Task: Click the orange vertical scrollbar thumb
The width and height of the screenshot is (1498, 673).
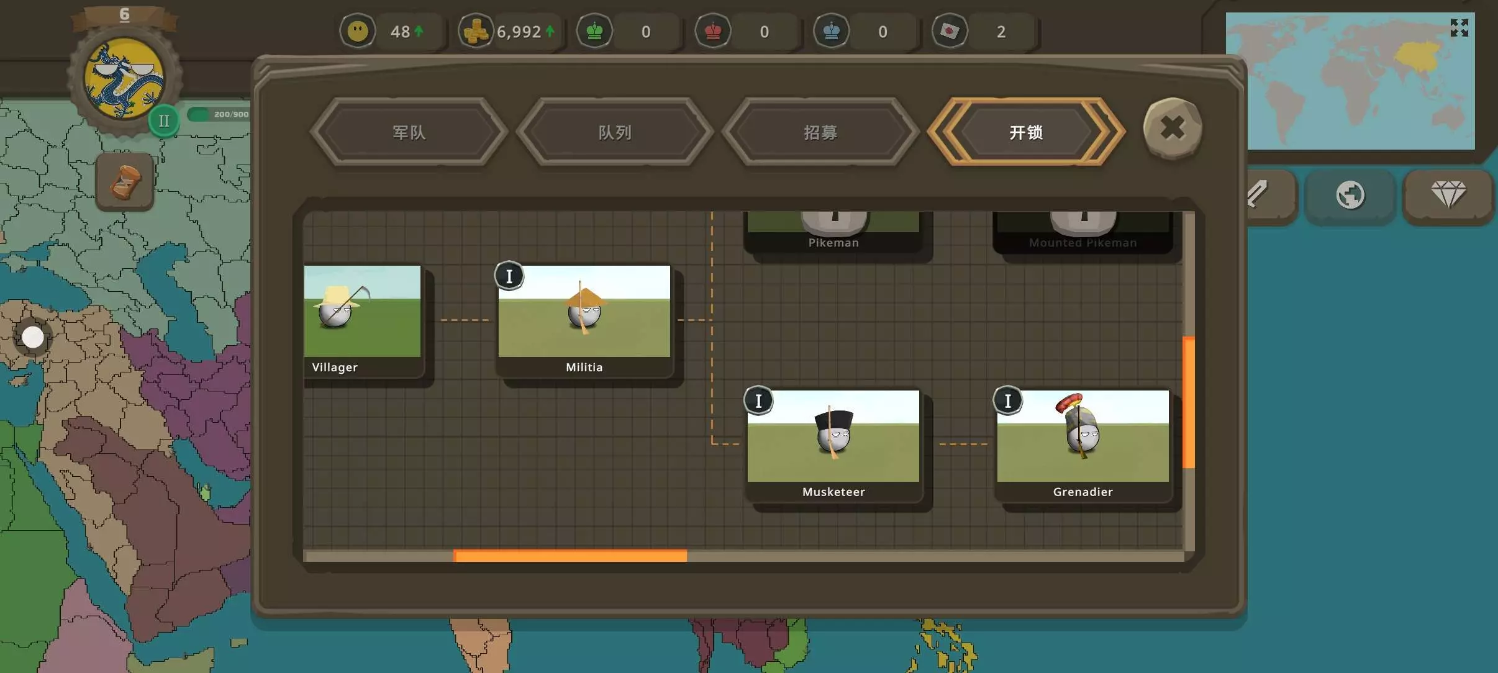Action: (1189, 402)
